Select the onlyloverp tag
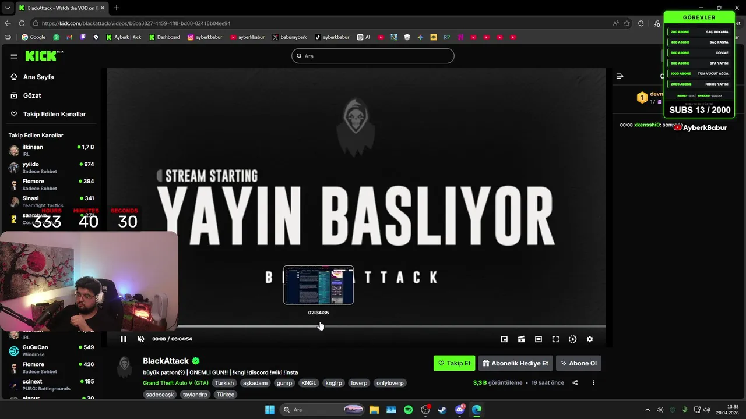The width and height of the screenshot is (746, 419). [x=390, y=383]
